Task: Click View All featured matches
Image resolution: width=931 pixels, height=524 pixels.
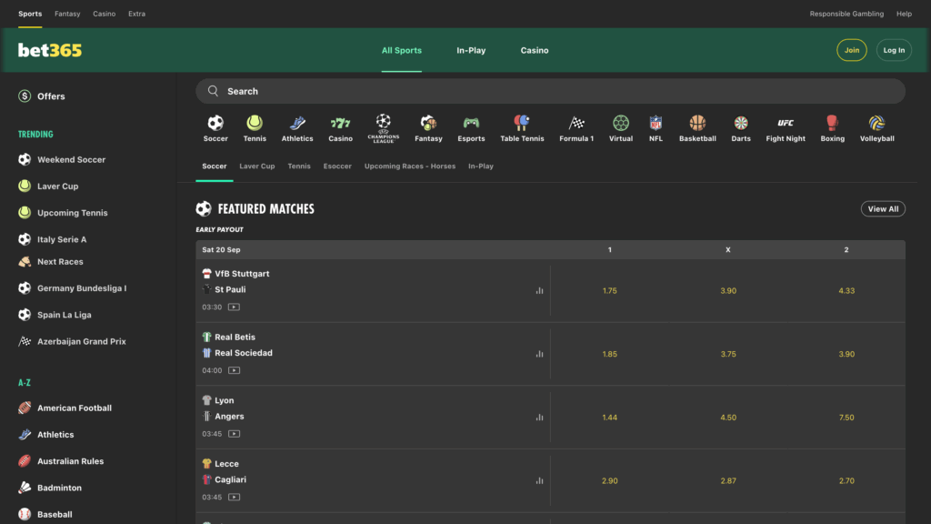Action: coord(883,208)
